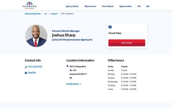Click the Office hours heading

coord(116,60)
